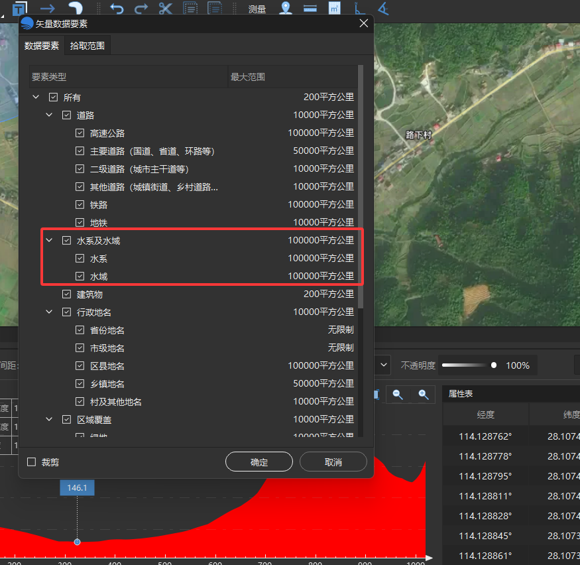The height and width of the screenshot is (565, 580).
Task: Collapse the 行政地名 group
Action: [49, 312]
